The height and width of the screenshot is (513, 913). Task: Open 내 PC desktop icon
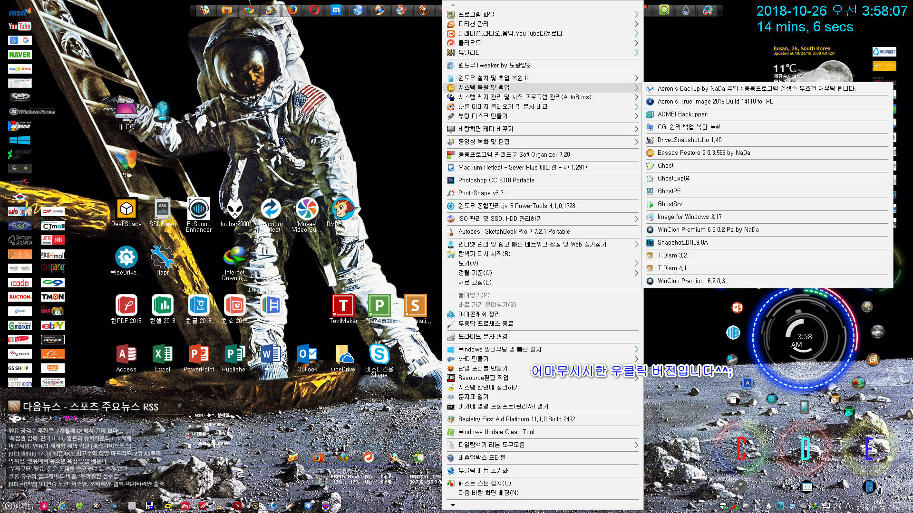pyautogui.click(x=126, y=115)
